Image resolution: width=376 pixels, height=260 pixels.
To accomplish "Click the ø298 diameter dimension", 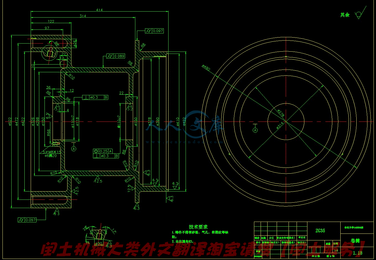I will point(37,121).
